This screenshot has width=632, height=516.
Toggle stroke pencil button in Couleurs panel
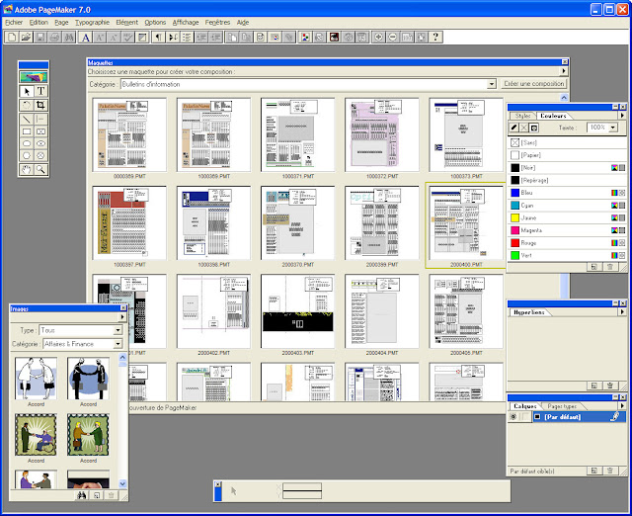(513, 128)
